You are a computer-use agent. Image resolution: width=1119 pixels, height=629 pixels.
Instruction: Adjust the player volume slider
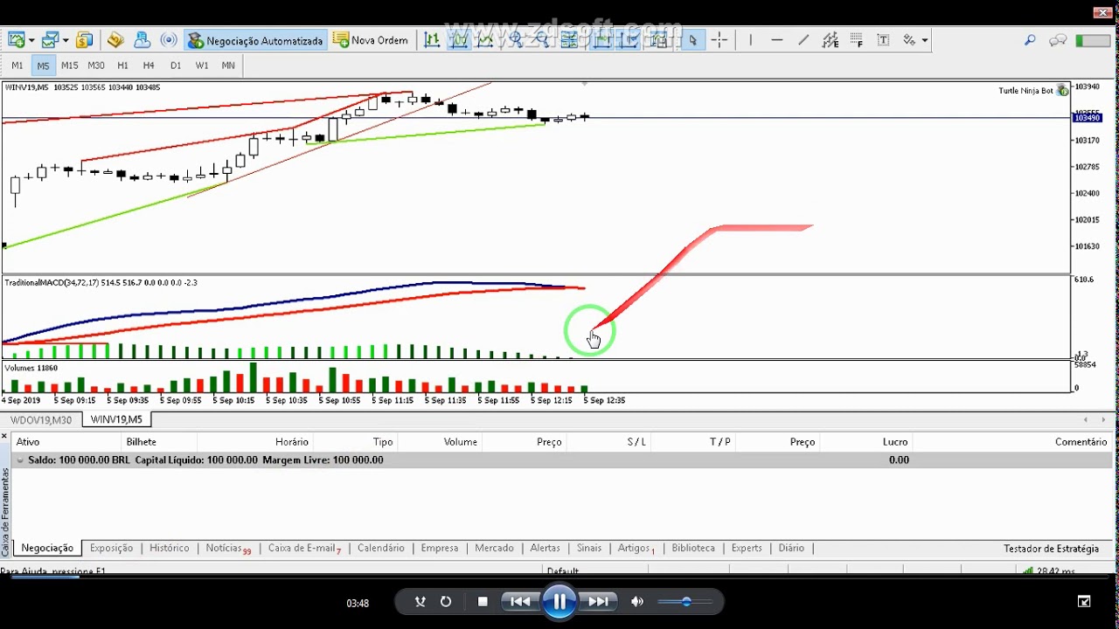(x=686, y=602)
